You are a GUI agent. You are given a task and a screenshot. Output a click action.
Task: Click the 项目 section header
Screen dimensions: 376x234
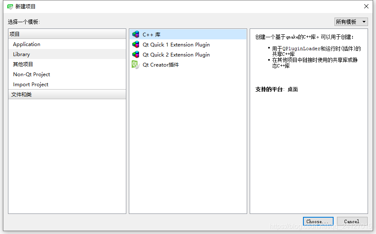67,34
